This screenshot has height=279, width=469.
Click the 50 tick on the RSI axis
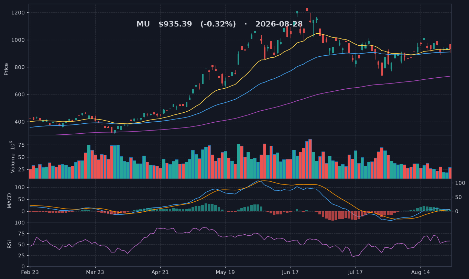pos(22,245)
